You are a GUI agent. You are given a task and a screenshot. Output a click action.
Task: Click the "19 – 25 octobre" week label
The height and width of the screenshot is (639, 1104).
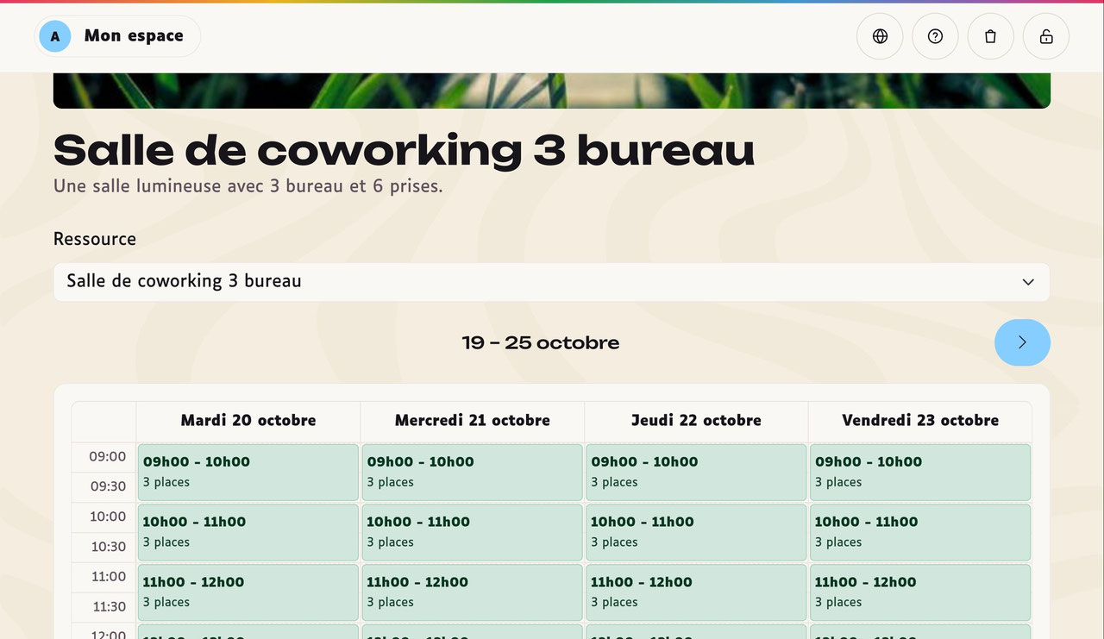pyautogui.click(x=541, y=342)
